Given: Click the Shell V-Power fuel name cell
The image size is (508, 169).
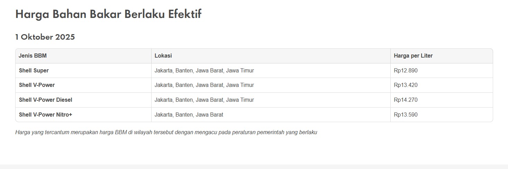Looking at the screenshot, I should tap(37, 85).
